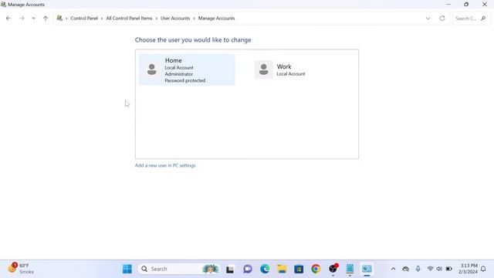Expand chevron after All Control Panel Items
The width and height of the screenshot is (494, 278).
(x=157, y=19)
